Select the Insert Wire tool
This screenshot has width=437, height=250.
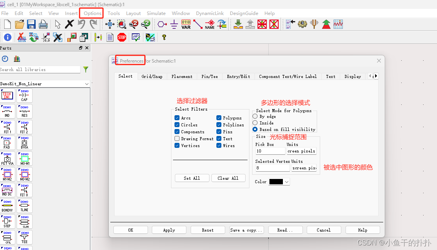point(198,24)
